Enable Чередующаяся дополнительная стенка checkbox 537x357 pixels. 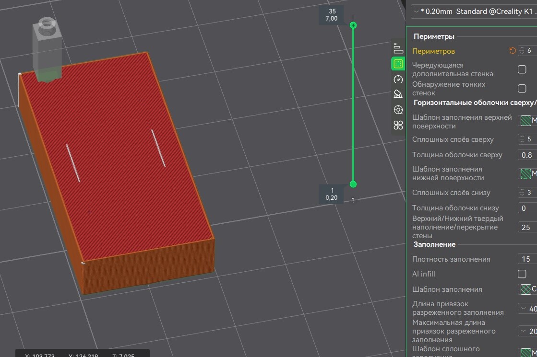522,69
